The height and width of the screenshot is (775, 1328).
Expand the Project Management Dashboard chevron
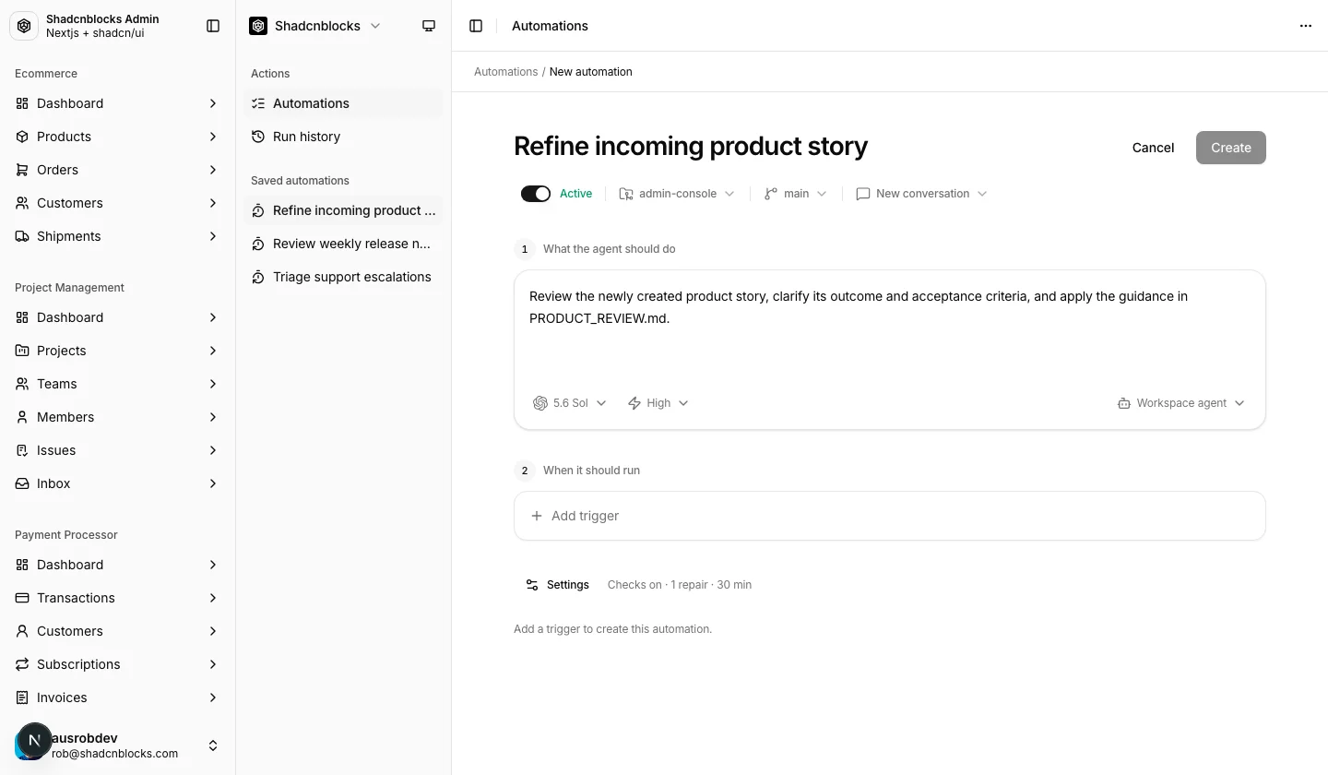coord(213,317)
